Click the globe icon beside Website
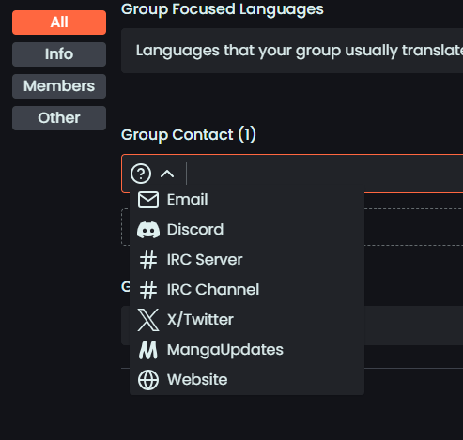This screenshot has height=440, width=463. (x=148, y=380)
